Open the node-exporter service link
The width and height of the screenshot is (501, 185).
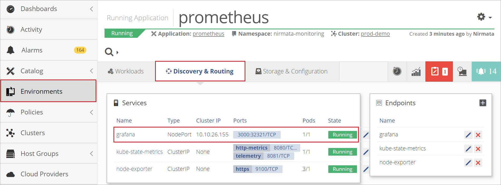[x=134, y=169]
